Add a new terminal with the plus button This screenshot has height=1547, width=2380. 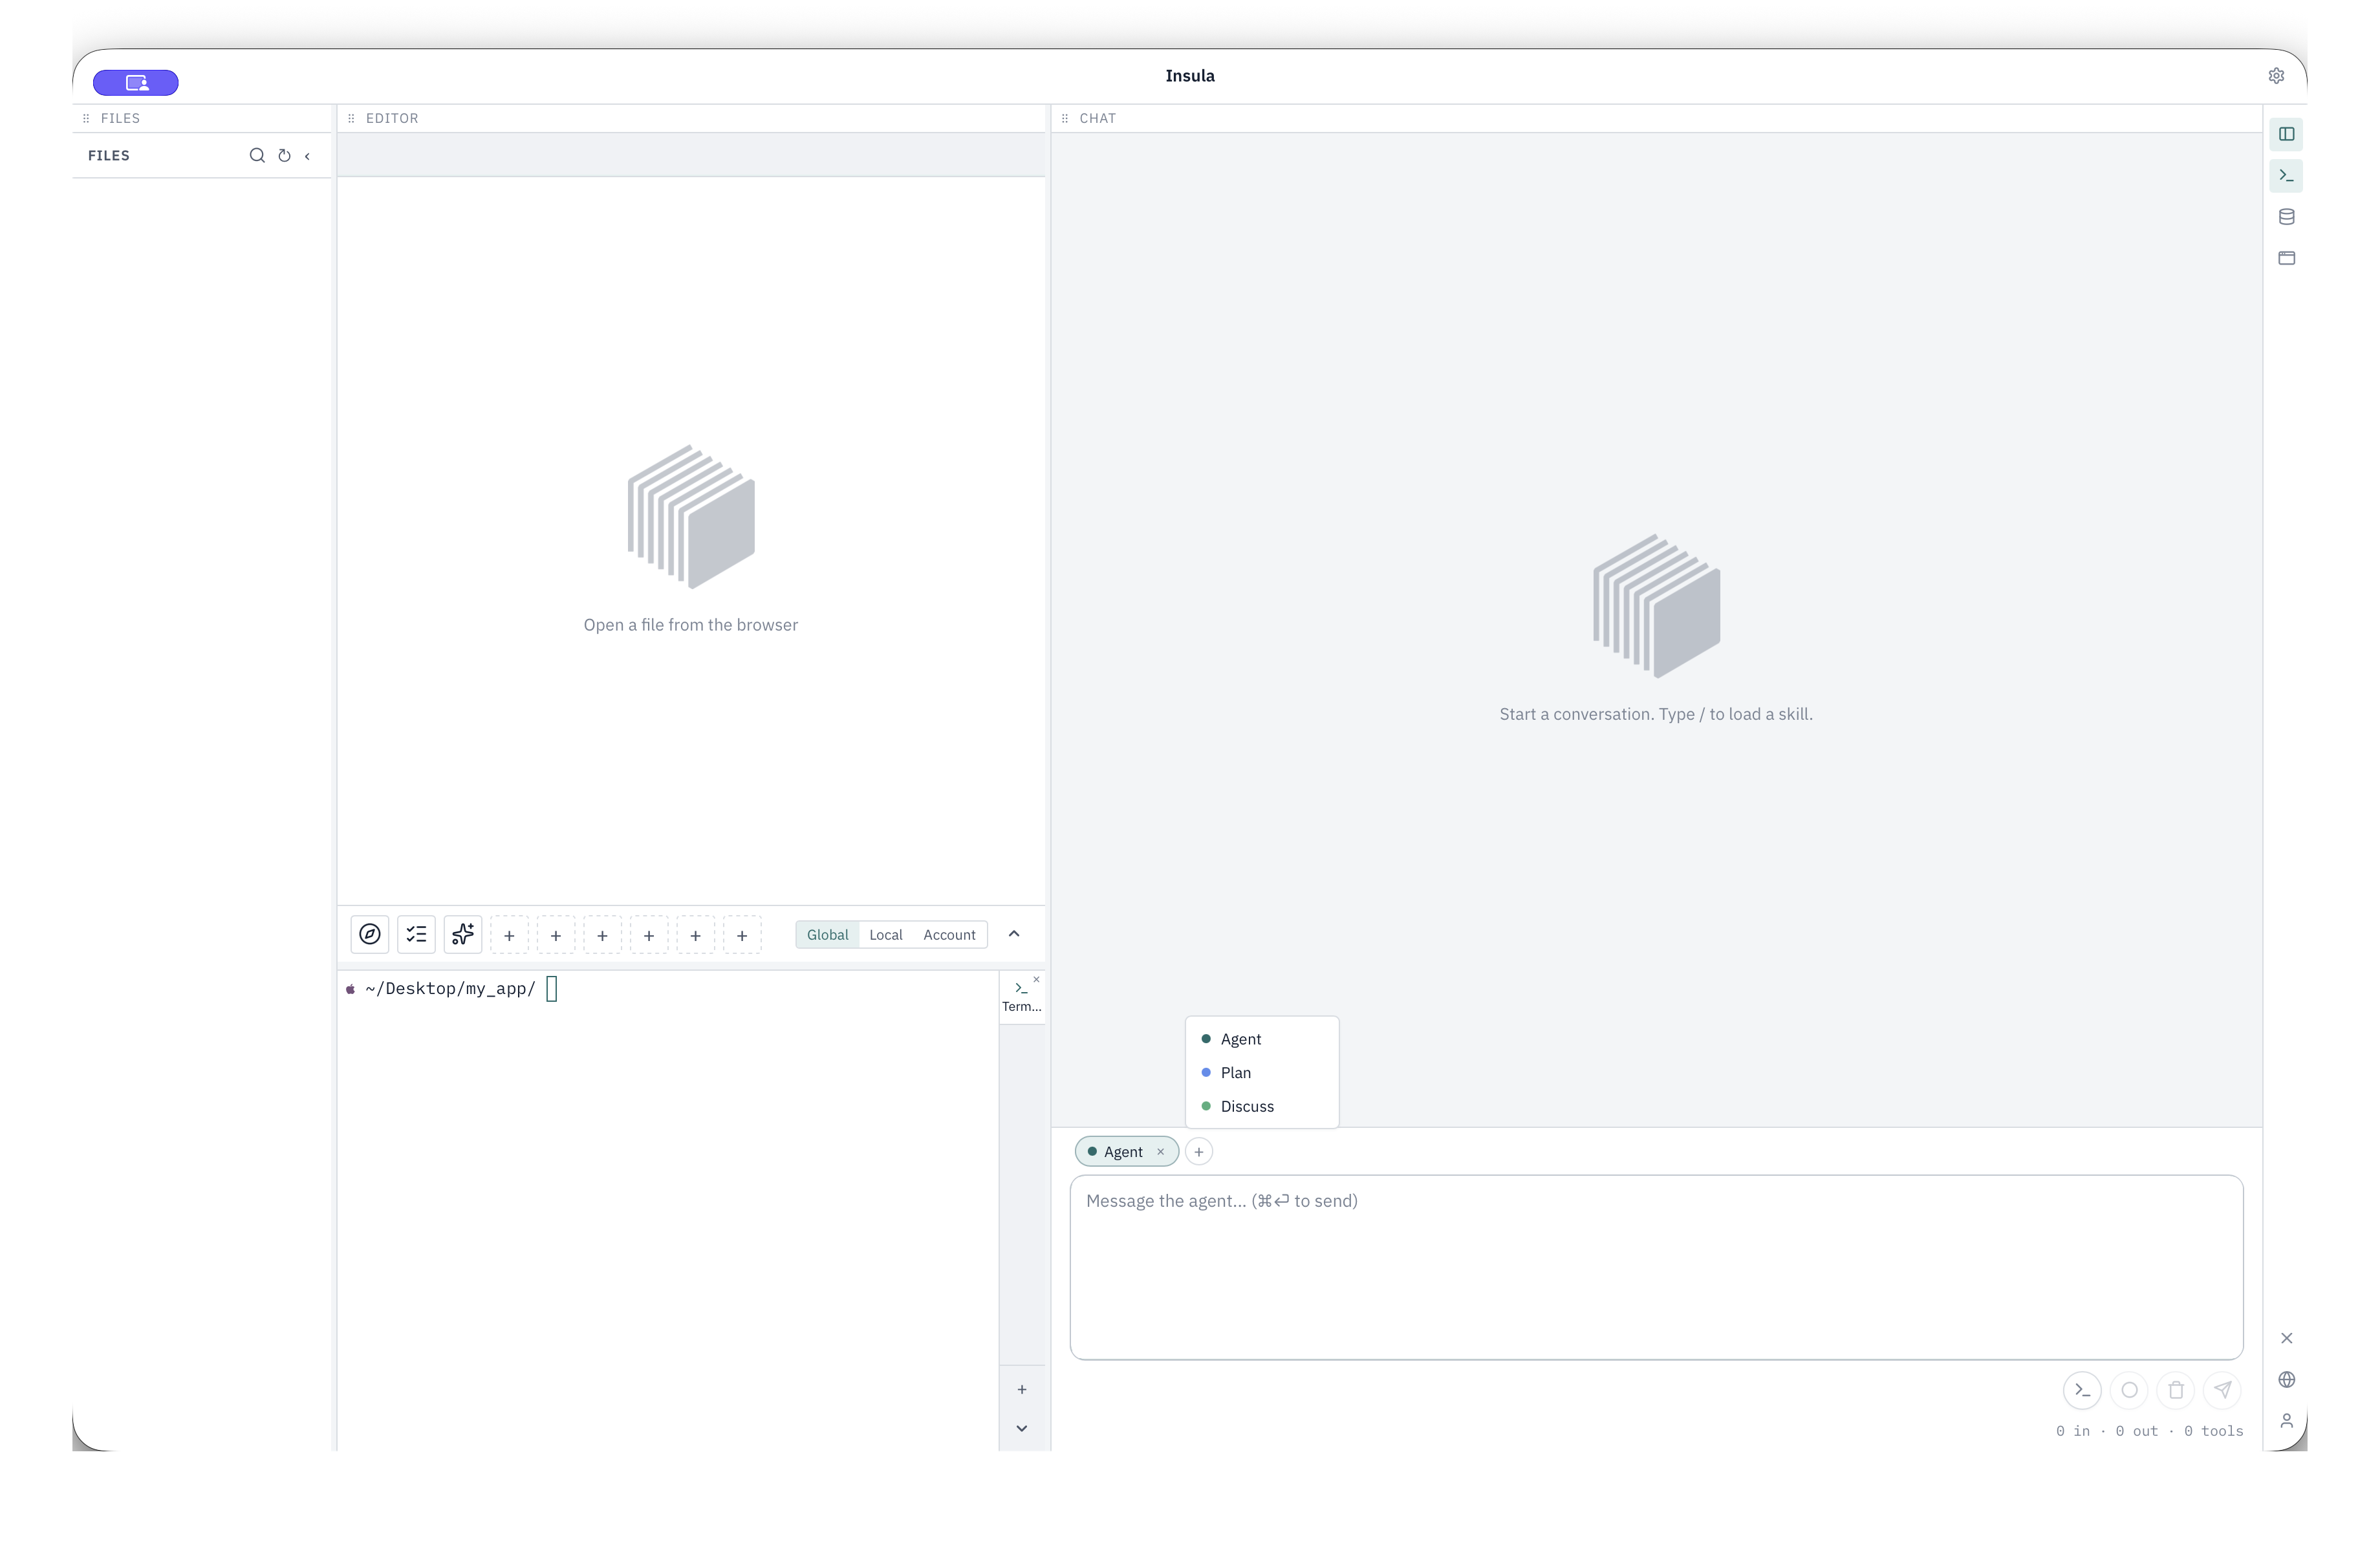coord(1022,1389)
